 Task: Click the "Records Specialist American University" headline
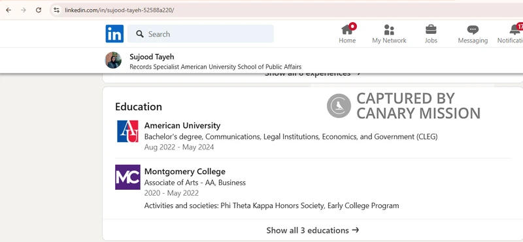[216, 67]
